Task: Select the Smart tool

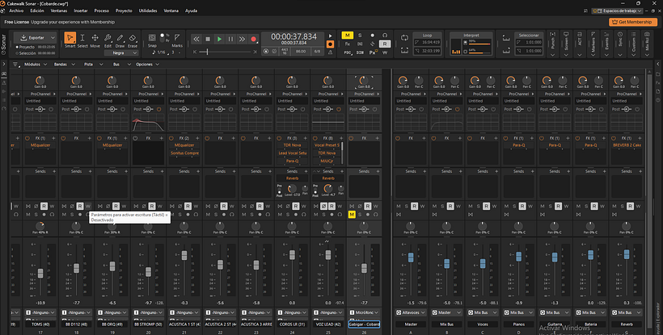Action: pos(70,40)
